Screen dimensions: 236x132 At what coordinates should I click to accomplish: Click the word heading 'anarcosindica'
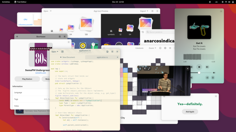click(x=159, y=41)
